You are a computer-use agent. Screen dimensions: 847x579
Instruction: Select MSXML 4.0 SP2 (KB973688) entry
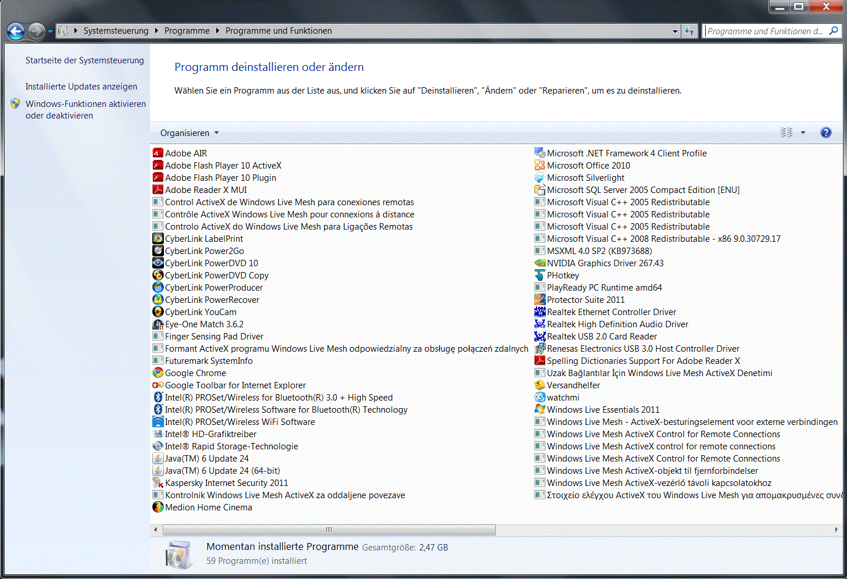(x=593, y=251)
